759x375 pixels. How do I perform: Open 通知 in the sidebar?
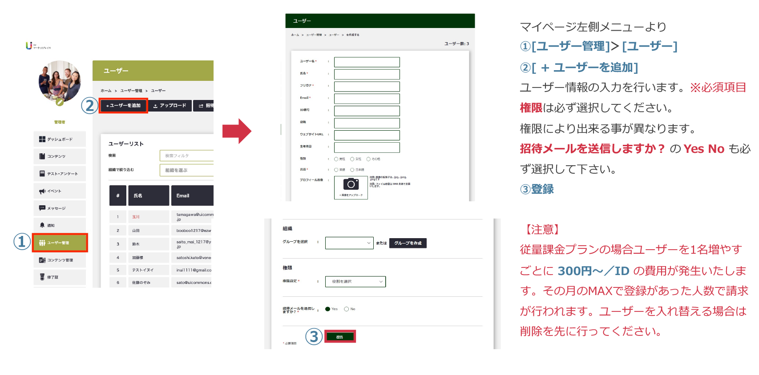tap(60, 225)
